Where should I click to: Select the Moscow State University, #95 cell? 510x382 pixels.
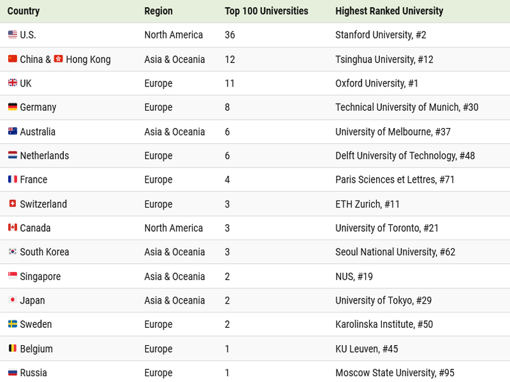pyautogui.click(x=395, y=372)
